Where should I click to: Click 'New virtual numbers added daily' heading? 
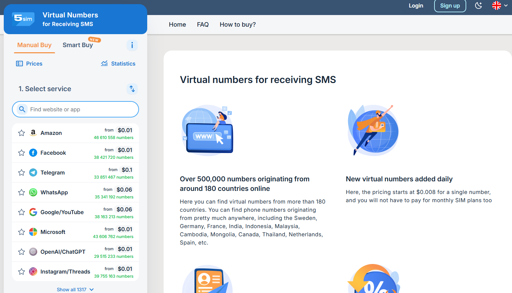tap(399, 179)
